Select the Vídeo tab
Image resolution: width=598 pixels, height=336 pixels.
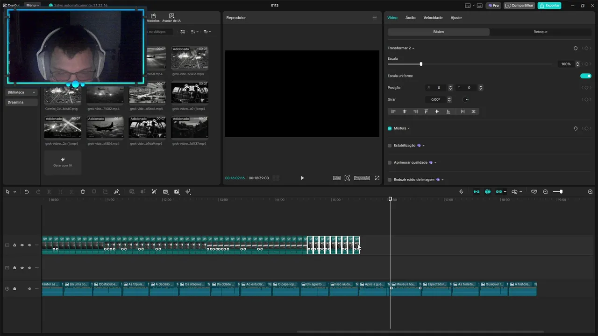click(x=392, y=18)
